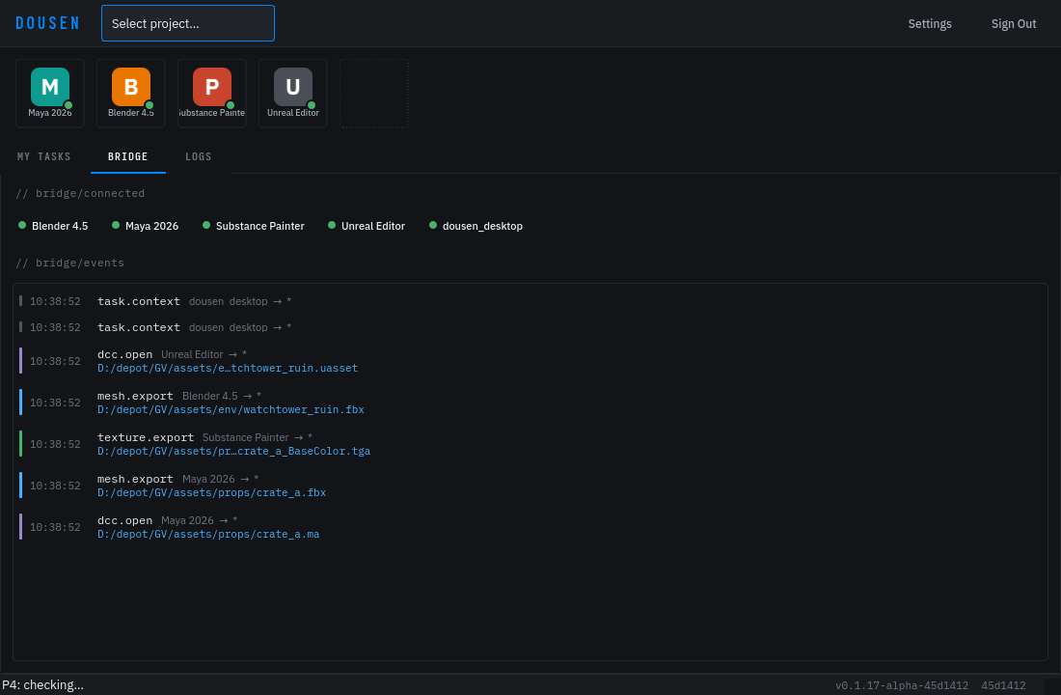Open the Select project dropdown
This screenshot has height=695, width=1061.
coord(188,23)
